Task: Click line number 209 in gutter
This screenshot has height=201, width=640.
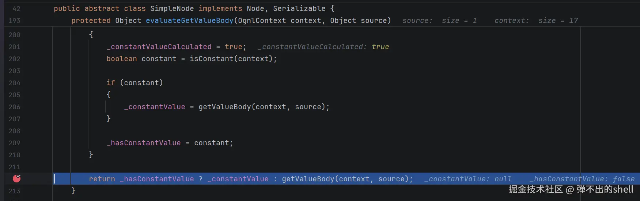Action: [x=14, y=143]
